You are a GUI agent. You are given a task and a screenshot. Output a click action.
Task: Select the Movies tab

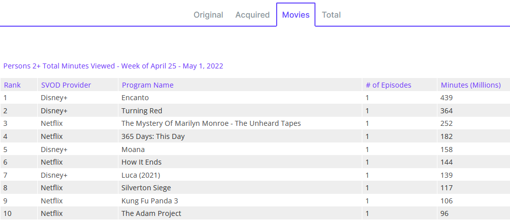(296, 15)
